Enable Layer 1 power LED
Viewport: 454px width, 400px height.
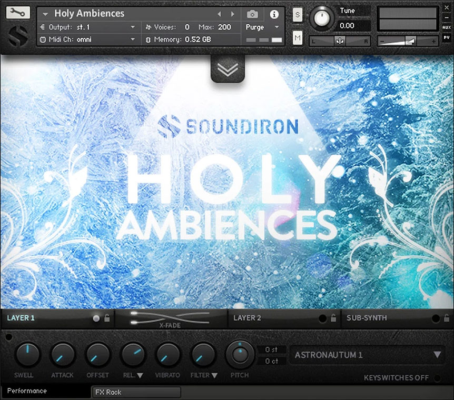point(96,318)
